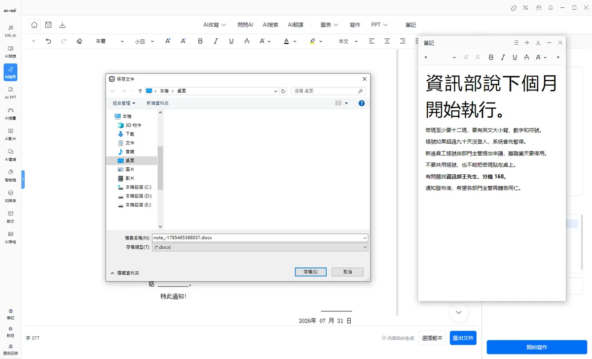Toggle italic in the 筆記 panel toolbar
Screen dimensions: 592x359
tap(503, 57)
